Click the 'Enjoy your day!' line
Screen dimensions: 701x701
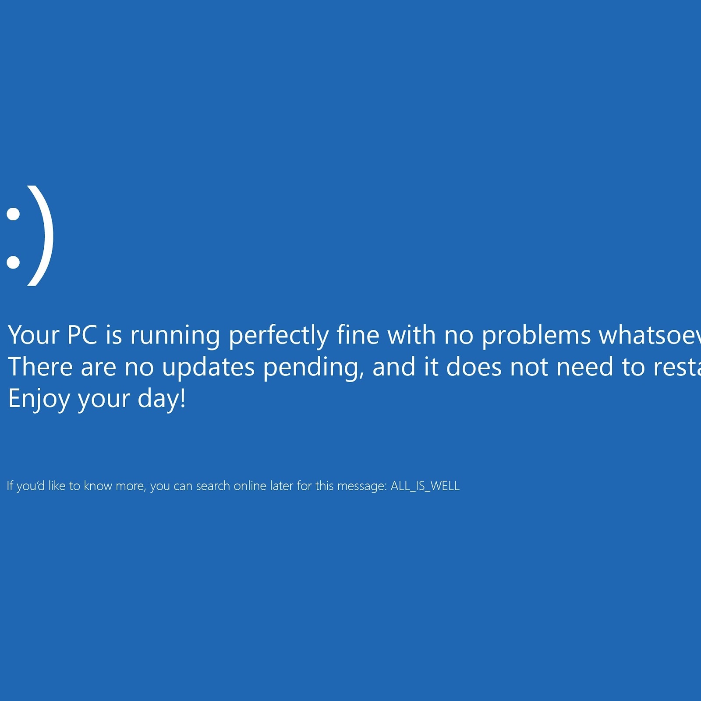(97, 399)
